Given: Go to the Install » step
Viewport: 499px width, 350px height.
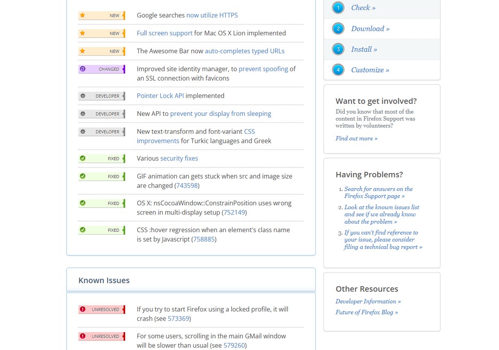Looking at the screenshot, I should pos(364,49).
